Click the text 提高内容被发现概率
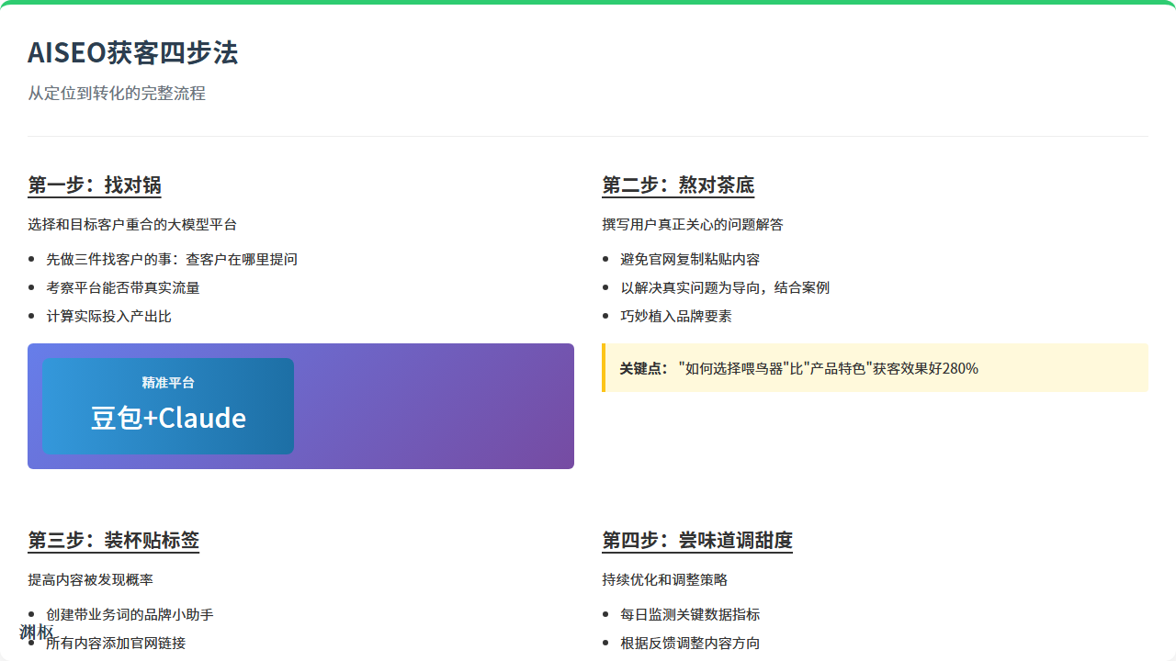 point(90,579)
